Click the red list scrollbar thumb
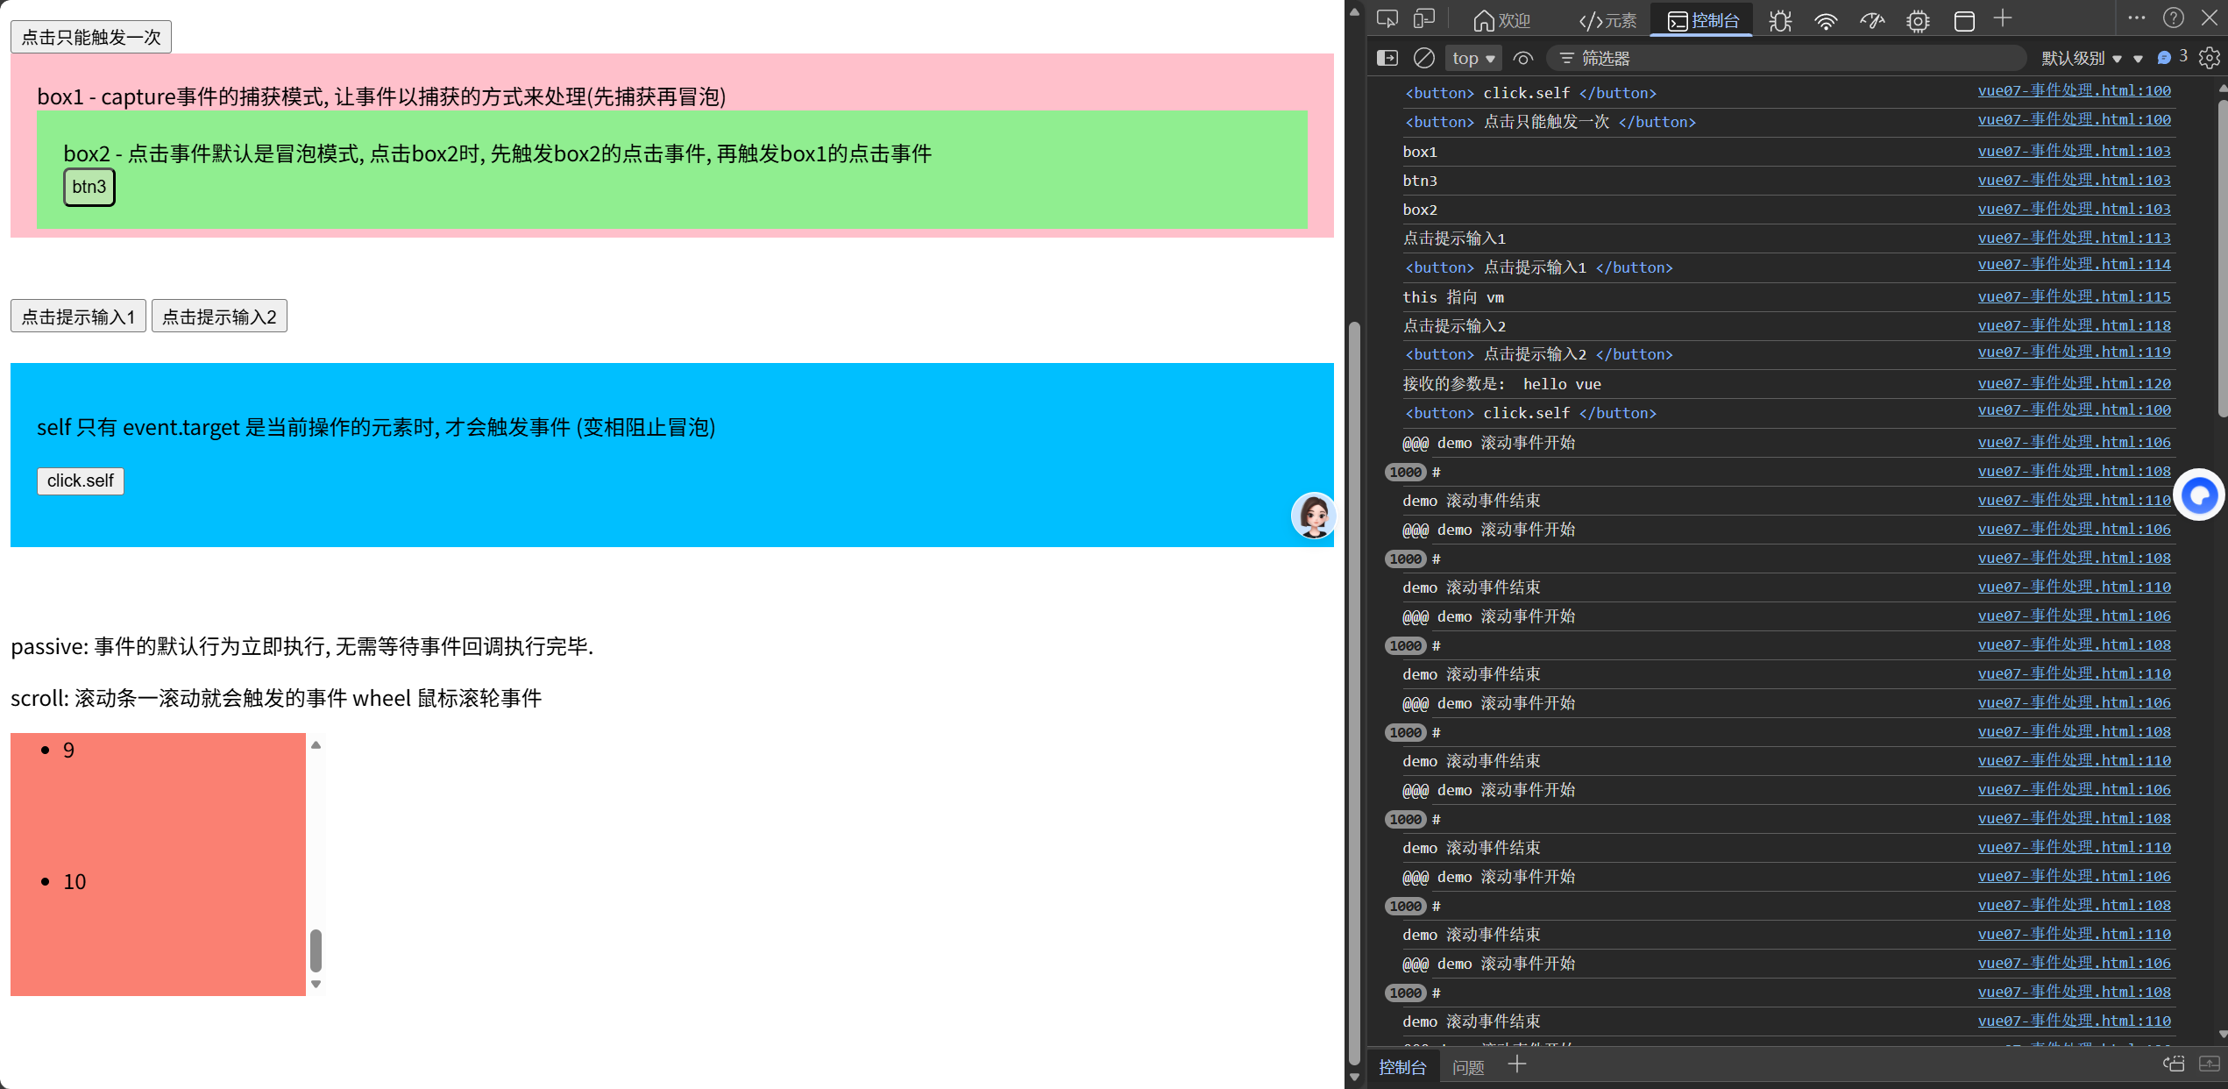 (316, 950)
